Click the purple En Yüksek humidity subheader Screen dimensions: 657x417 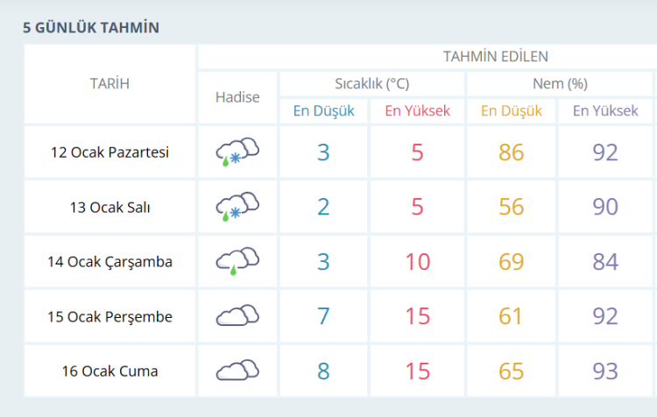pos(605,110)
